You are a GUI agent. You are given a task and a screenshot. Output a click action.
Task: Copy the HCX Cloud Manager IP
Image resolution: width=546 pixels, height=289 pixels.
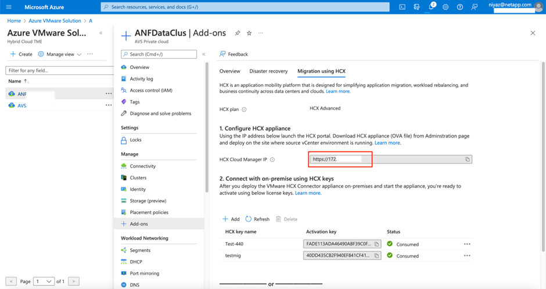[x=468, y=159]
